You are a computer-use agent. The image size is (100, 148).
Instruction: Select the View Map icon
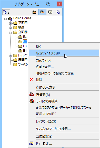click(x=42, y=12)
